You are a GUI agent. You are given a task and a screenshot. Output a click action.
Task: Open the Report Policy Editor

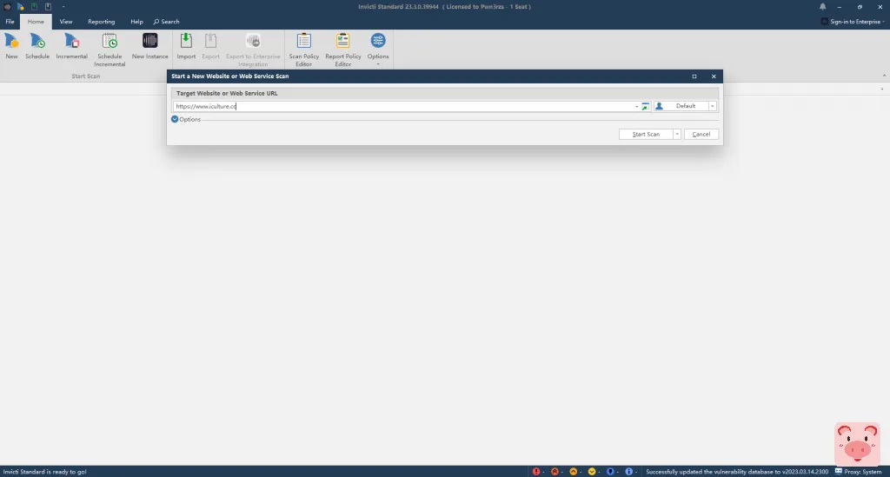342,50
